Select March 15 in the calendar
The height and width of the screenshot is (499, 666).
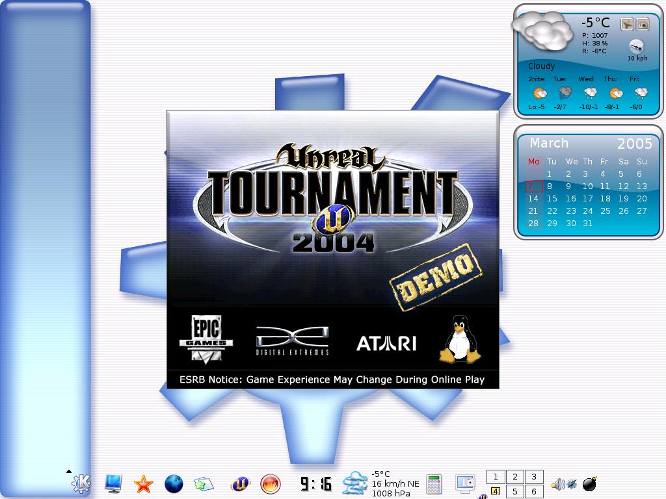point(552,199)
